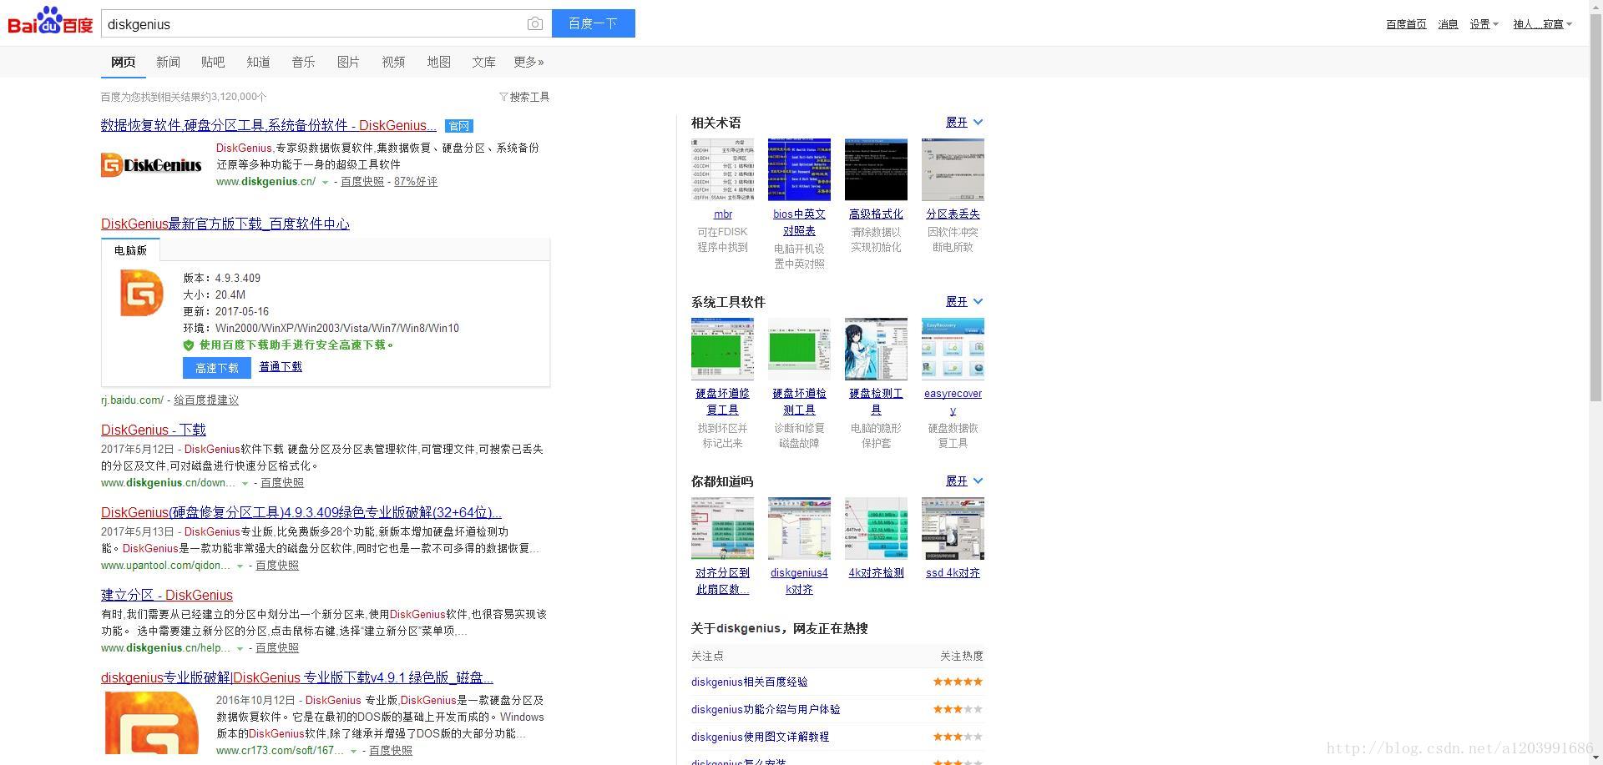
Task: Click the Baidu logo in the top left
Action: 48,21
